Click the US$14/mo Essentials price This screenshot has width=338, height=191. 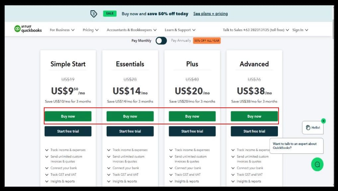coord(130,91)
